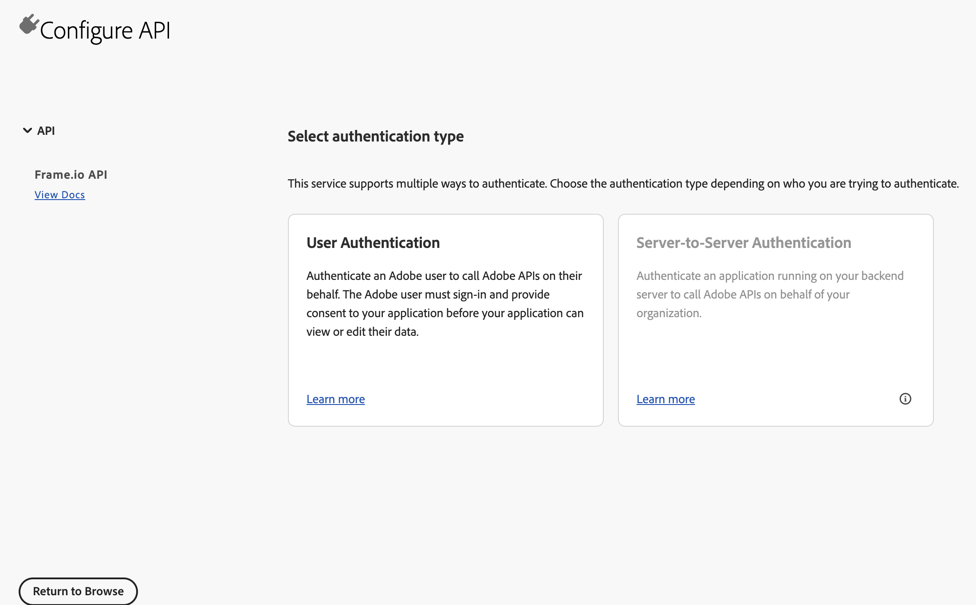Click the Return to Browse button
This screenshot has width=976, height=605.
pyautogui.click(x=78, y=591)
